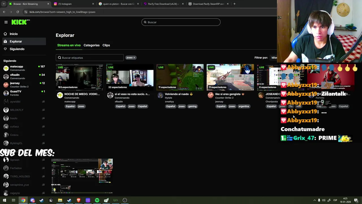Open the 'Volviendo al ruedo' stream title
Image resolution: width=362 pixels, height=204 pixels.
179,94
